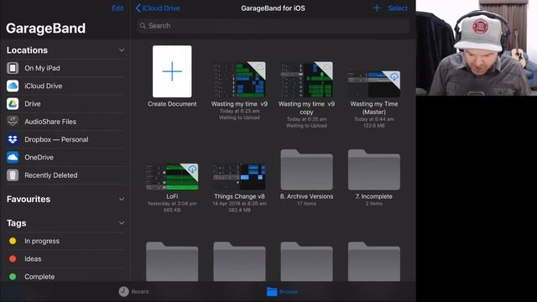Screen dimensions: 537x302
Task: Click the On My iPad label
Action: click(42, 68)
